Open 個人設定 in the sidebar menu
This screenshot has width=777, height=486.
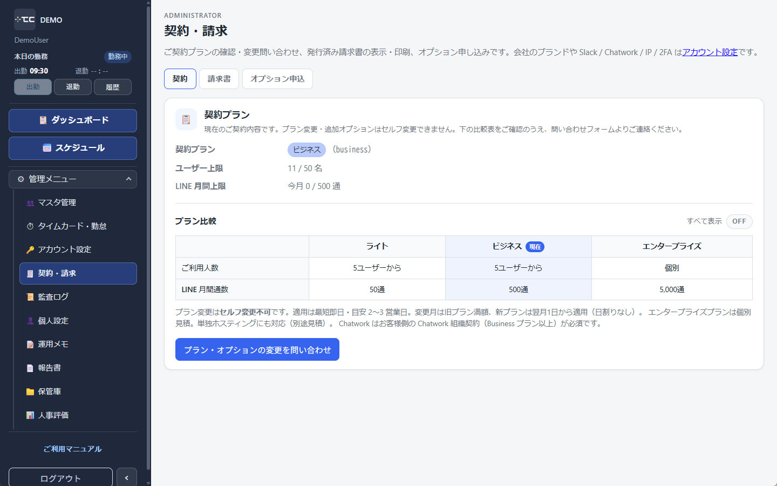(78, 321)
